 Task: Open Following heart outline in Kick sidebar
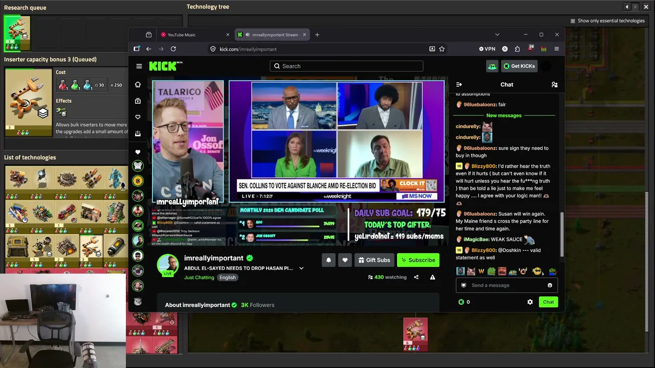(138, 117)
